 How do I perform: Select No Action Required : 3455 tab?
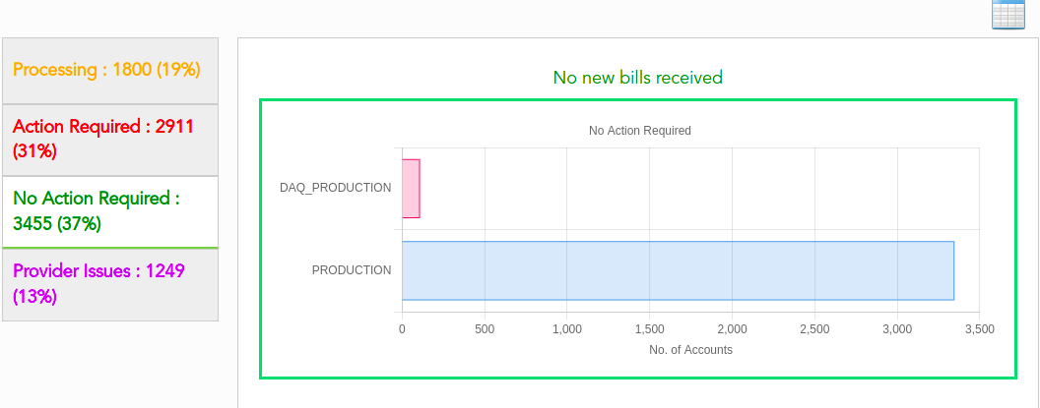pyautogui.click(x=110, y=210)
